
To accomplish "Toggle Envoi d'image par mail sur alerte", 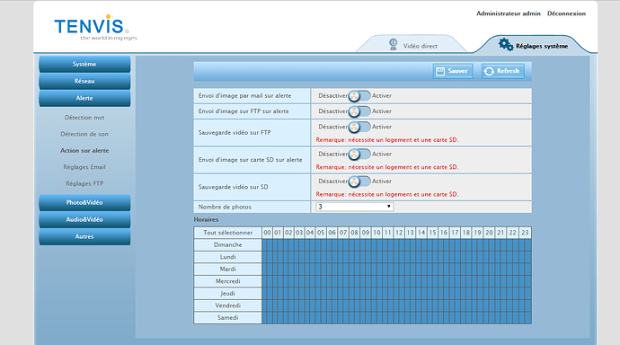I will (x=359, y=95).
